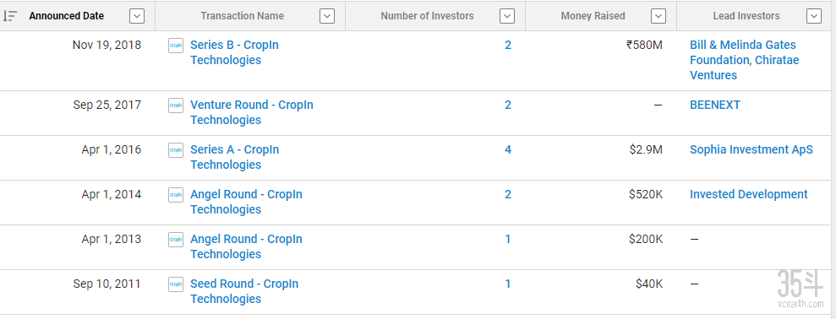This screenshot has width=836, height=319.
Task: Click the investor count 4 for Series A
Action: pyautogui.click(x=507, y=149)
